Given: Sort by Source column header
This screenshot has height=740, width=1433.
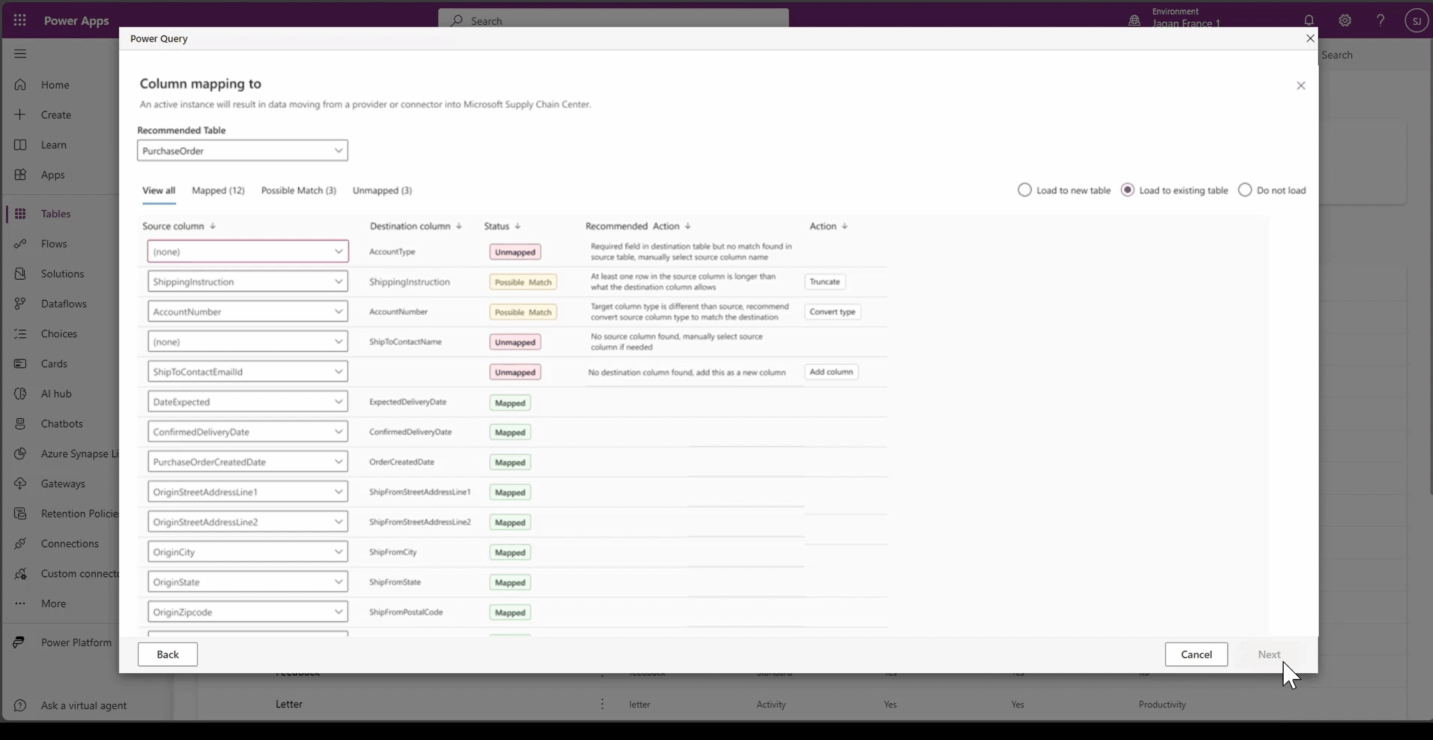Looking at the screenshot, I should pyautogui.click(x=179, y=226).
